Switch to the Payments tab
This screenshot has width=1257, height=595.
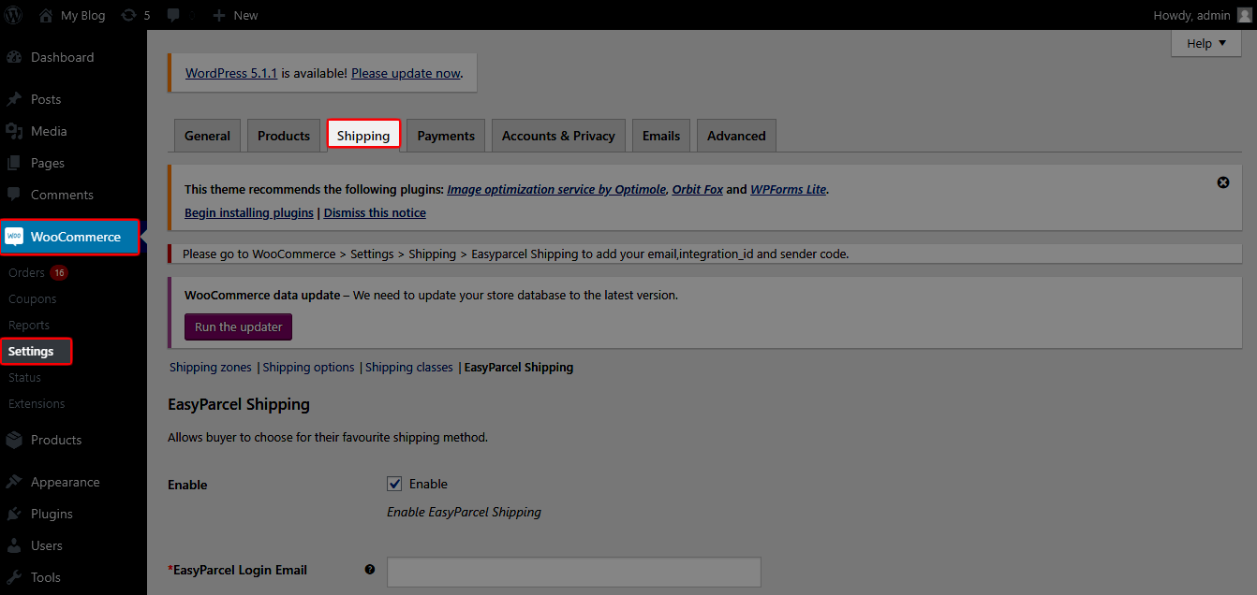[x=446, y=136]
